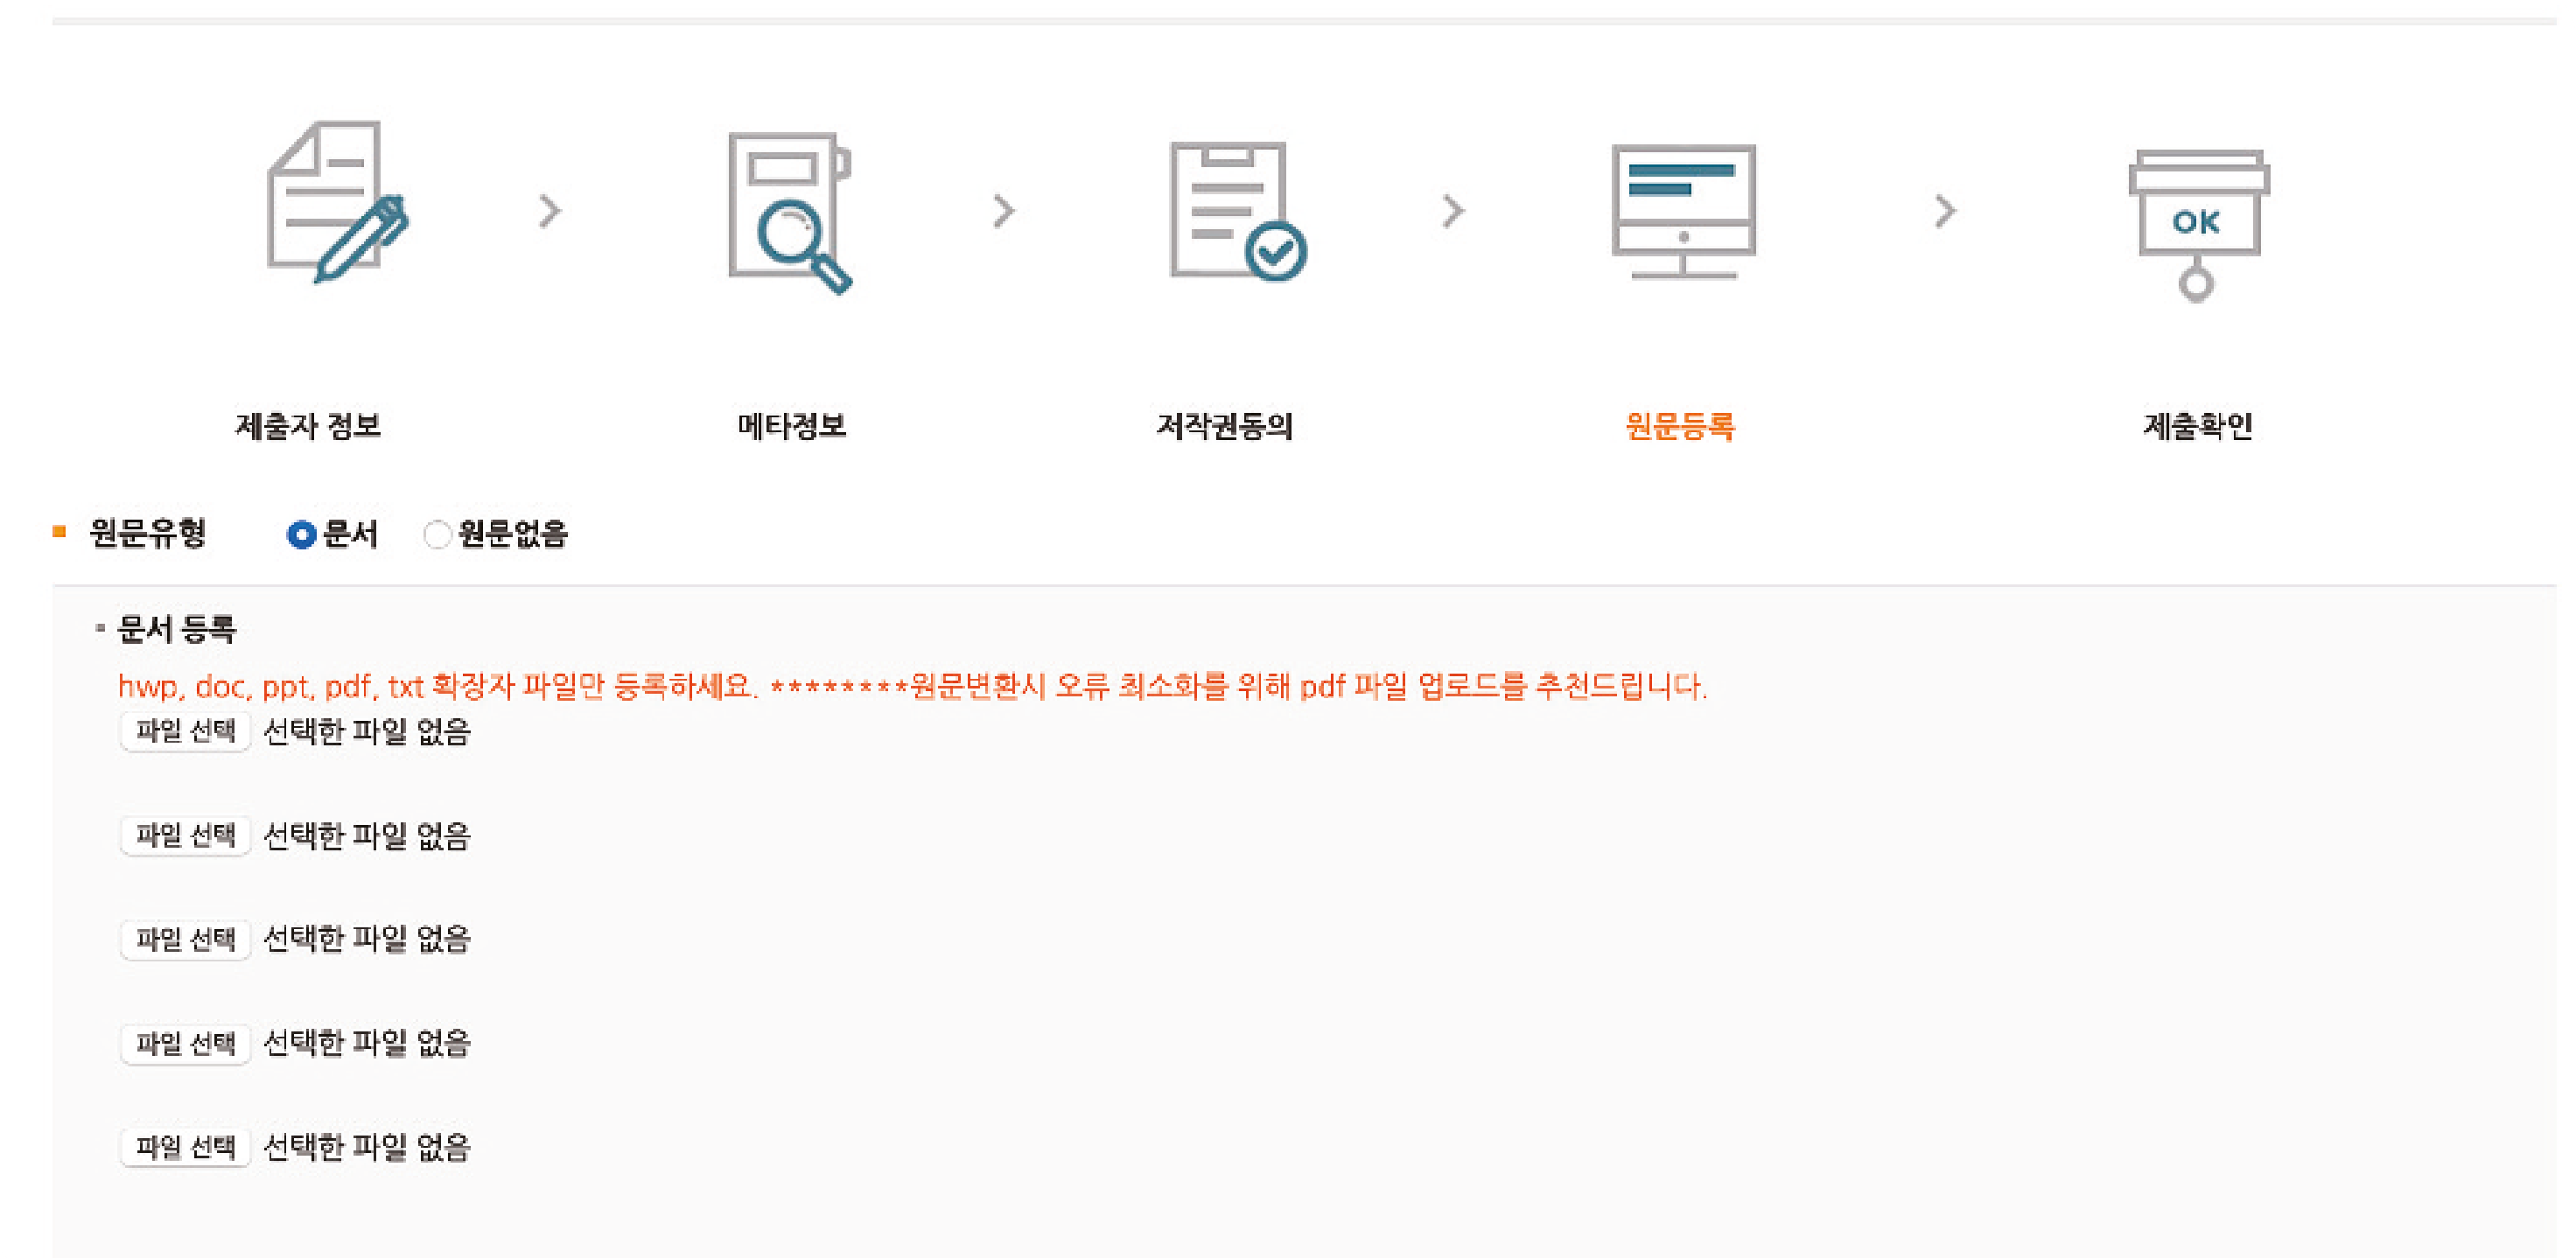Image resolution: width=2576 pixels, height=1258 pixels.
Task: Click the 원문없음 label text
Action: click(x=513, y=534)
